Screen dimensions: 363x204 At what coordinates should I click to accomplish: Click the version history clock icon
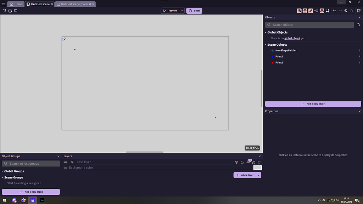(x=10, y=11)
